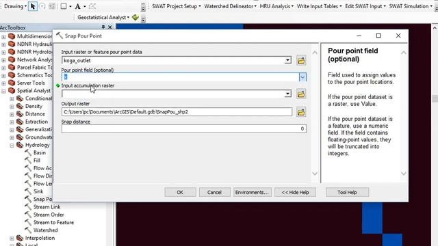Click OK in Snap Pour Point dialog

click(180, 192)
